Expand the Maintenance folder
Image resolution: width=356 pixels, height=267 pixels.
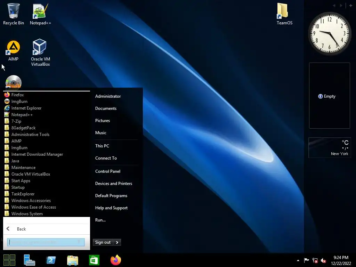[47, 167]
